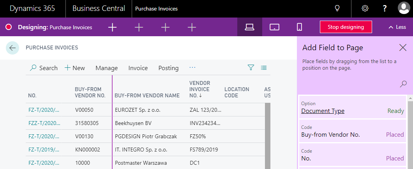Open invoice link in EUROZET row
Viewport: 413px width, 169px height.
coord(44,110)
